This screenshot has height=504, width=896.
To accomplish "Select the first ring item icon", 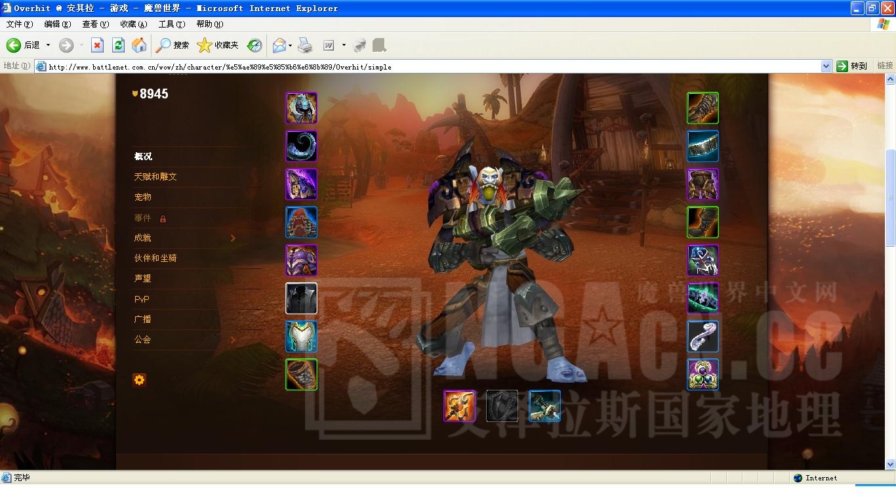I will (703, 260).
